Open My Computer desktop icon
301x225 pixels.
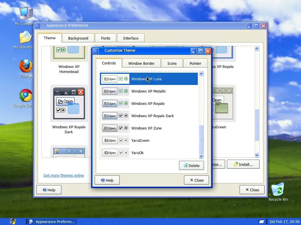pyautogui.click(x=26, y=13)
